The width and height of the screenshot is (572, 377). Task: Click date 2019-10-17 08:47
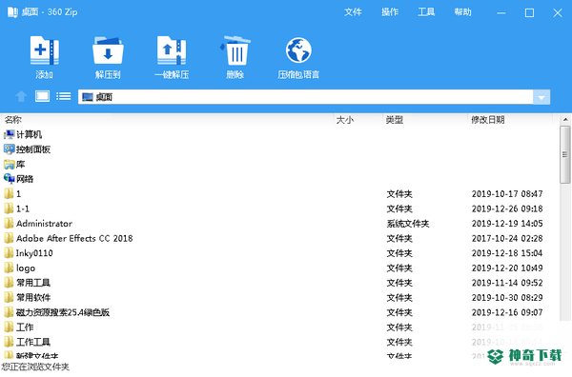(507, 194)
